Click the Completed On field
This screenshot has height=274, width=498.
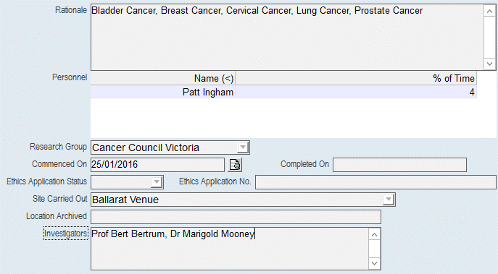tap(399, 165)
